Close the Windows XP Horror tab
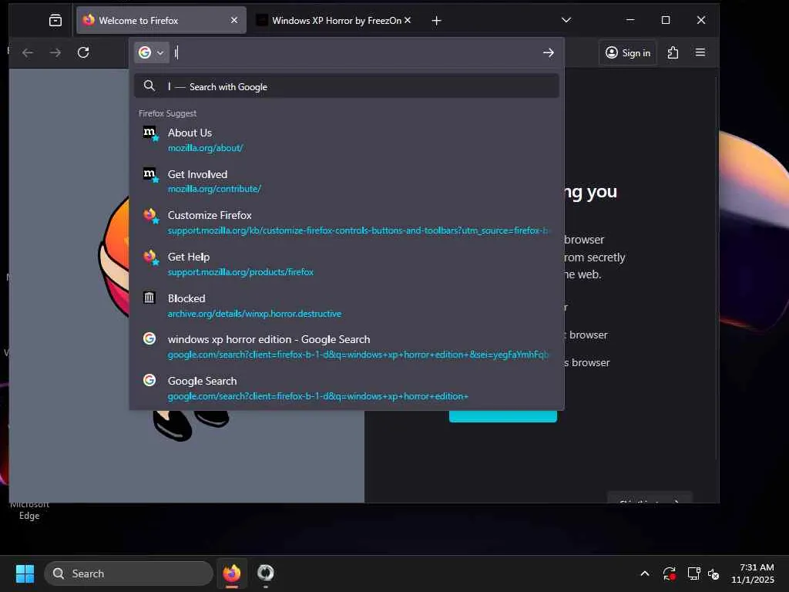The image size is (789, 592). pos(408,20)
